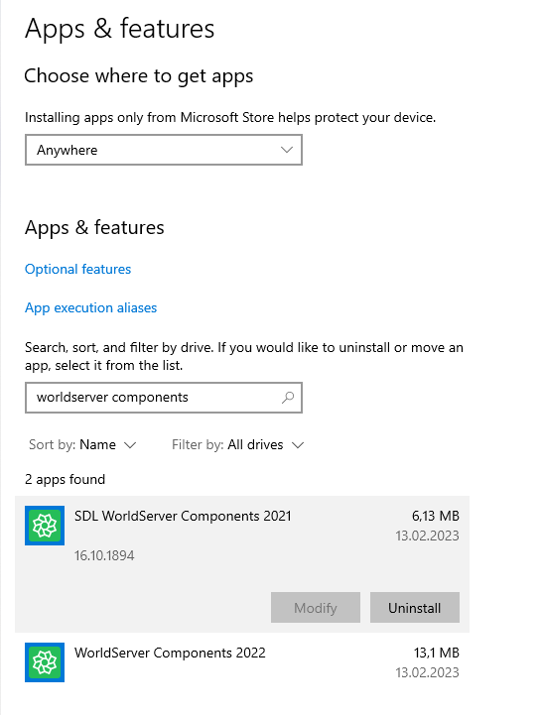Image resolution: width=542 pixels, height=715 pixels.
Task: Click the 2 apps found label
Action: tap(65, 479)
